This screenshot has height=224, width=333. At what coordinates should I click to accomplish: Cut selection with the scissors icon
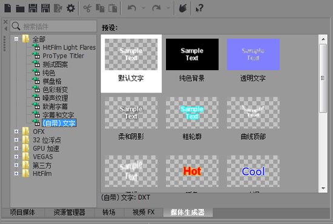pyautogui.click(x=87, y=8)
